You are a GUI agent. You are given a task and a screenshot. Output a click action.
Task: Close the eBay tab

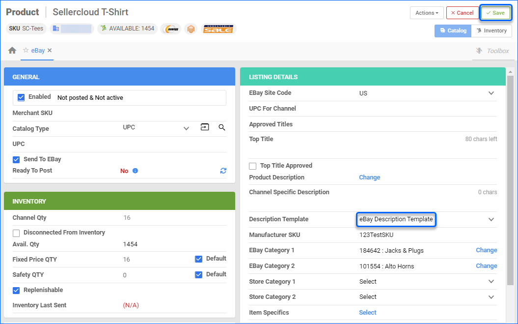[50, 50]
